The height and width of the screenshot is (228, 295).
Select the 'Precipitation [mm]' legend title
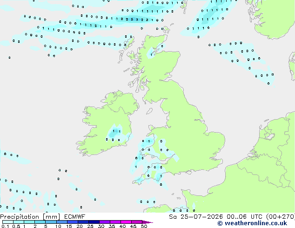(30, 217)
